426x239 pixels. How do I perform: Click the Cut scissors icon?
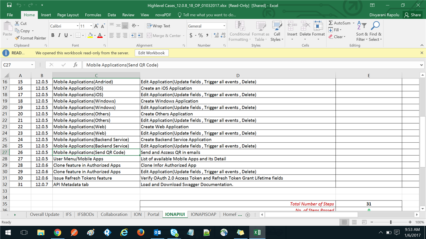17,23
